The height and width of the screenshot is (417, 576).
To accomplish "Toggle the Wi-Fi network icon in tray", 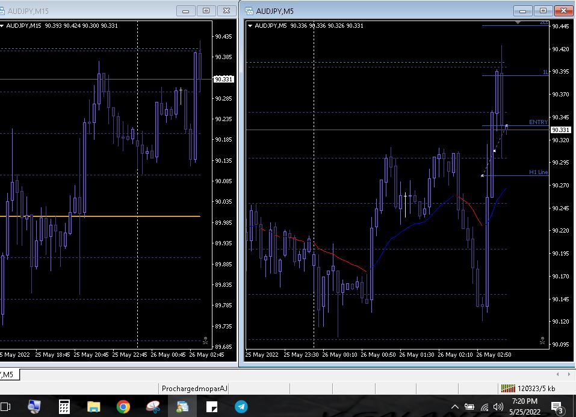I will pos(485,407).
